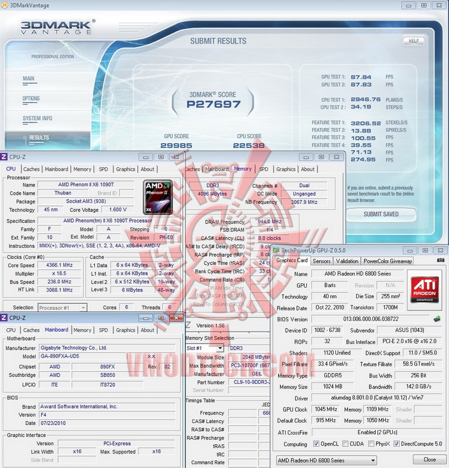449x468 pixels.
Task: Click the HT Link value 3068.1 MHz
Action: click(x=59, y=290)
